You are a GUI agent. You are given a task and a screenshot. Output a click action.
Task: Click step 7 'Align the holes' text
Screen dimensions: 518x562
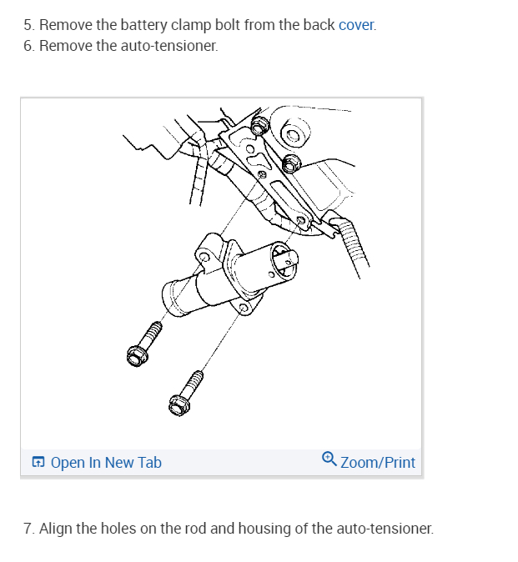pyautogui.click(x=229, y=529)
